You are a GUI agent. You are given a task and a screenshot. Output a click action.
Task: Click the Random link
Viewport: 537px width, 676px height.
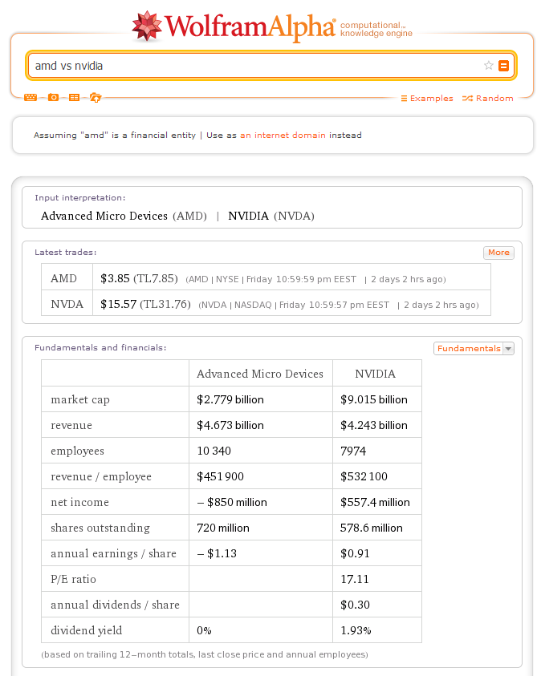[488, 99]
